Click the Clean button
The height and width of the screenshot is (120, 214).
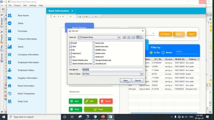(98, 109)
